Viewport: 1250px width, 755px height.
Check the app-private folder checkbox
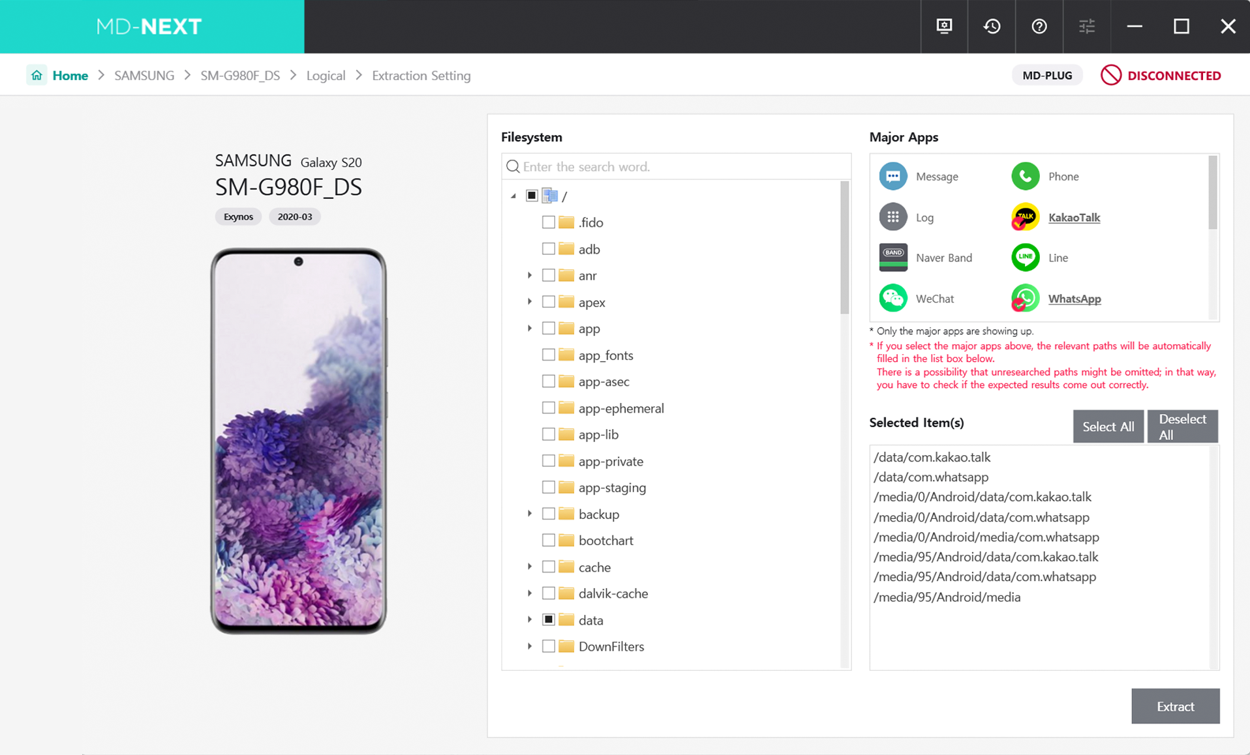pos(549,461)
